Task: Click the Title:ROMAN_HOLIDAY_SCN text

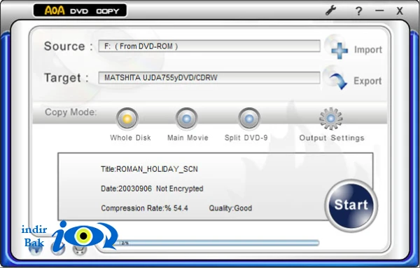Action: pyautogui.click(x=149, y=169)
